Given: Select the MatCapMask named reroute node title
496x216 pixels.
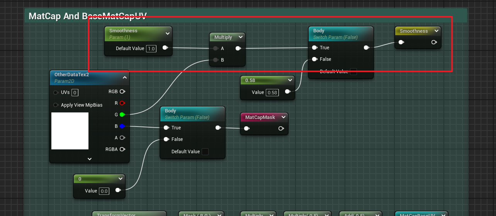Looking at the screenshot, I should [260, 117].
